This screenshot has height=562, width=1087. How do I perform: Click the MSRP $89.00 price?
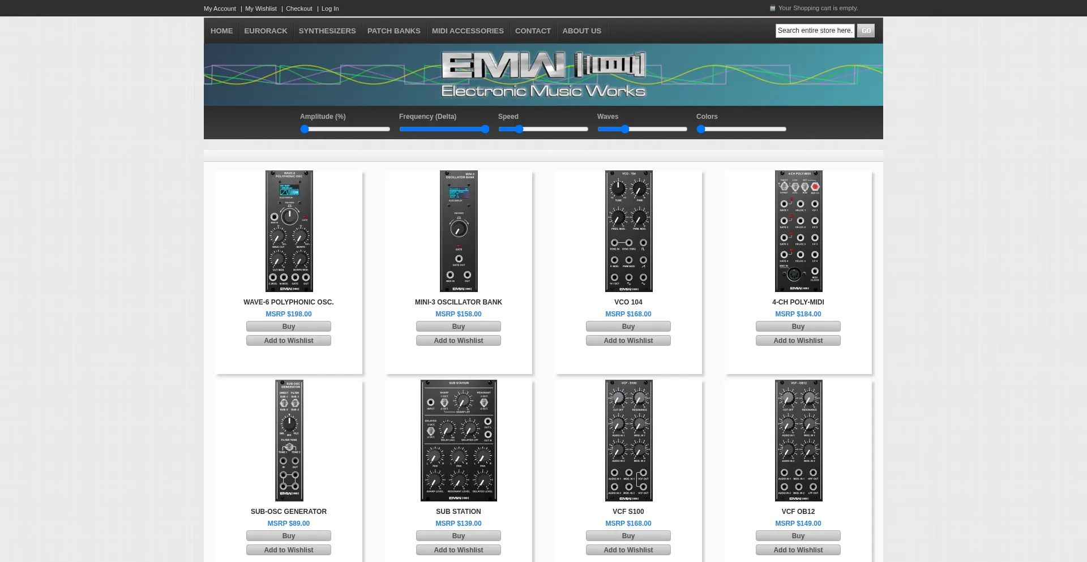pos(289,524)
